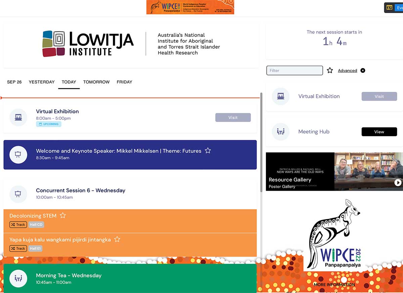The image size is (403, 293).
Task: Click the 10:45am - 11:00am Morning Tea time
Action: pos(54,283)
